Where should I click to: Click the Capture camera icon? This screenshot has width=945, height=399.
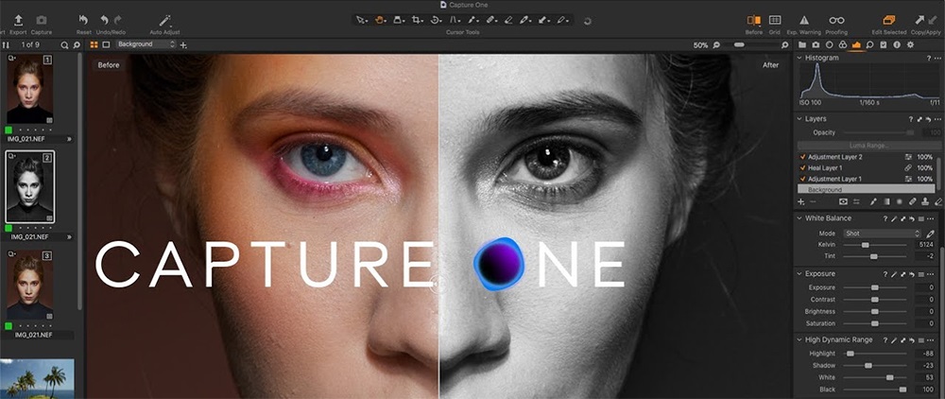click(41, 21)
